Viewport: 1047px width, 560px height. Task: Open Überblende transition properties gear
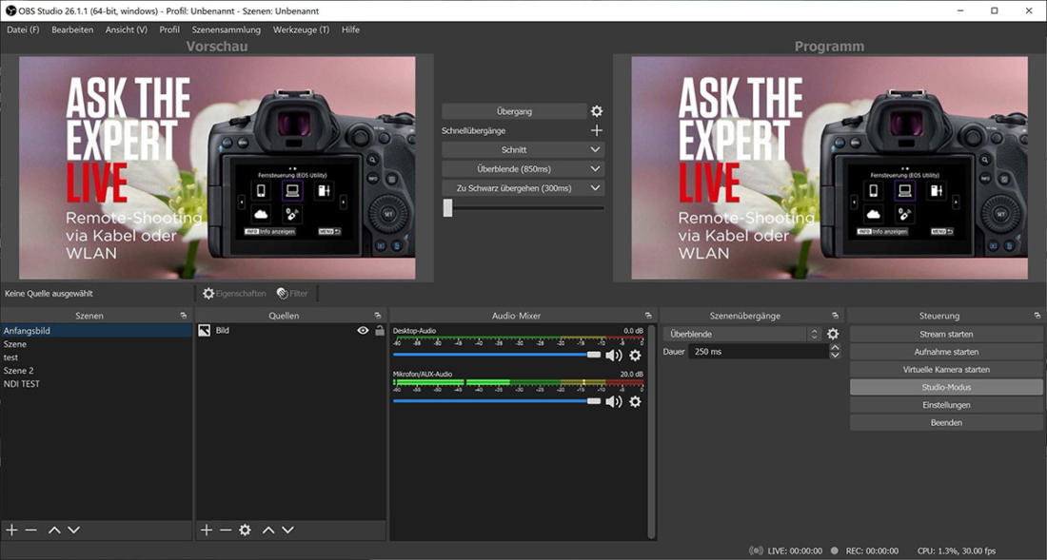pos(833,334)
